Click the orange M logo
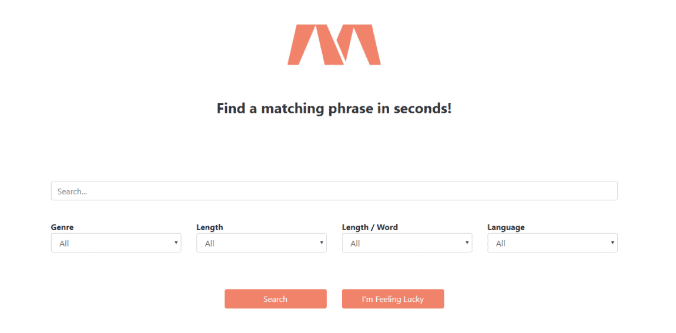676x333 pixels. pos(334,45)
